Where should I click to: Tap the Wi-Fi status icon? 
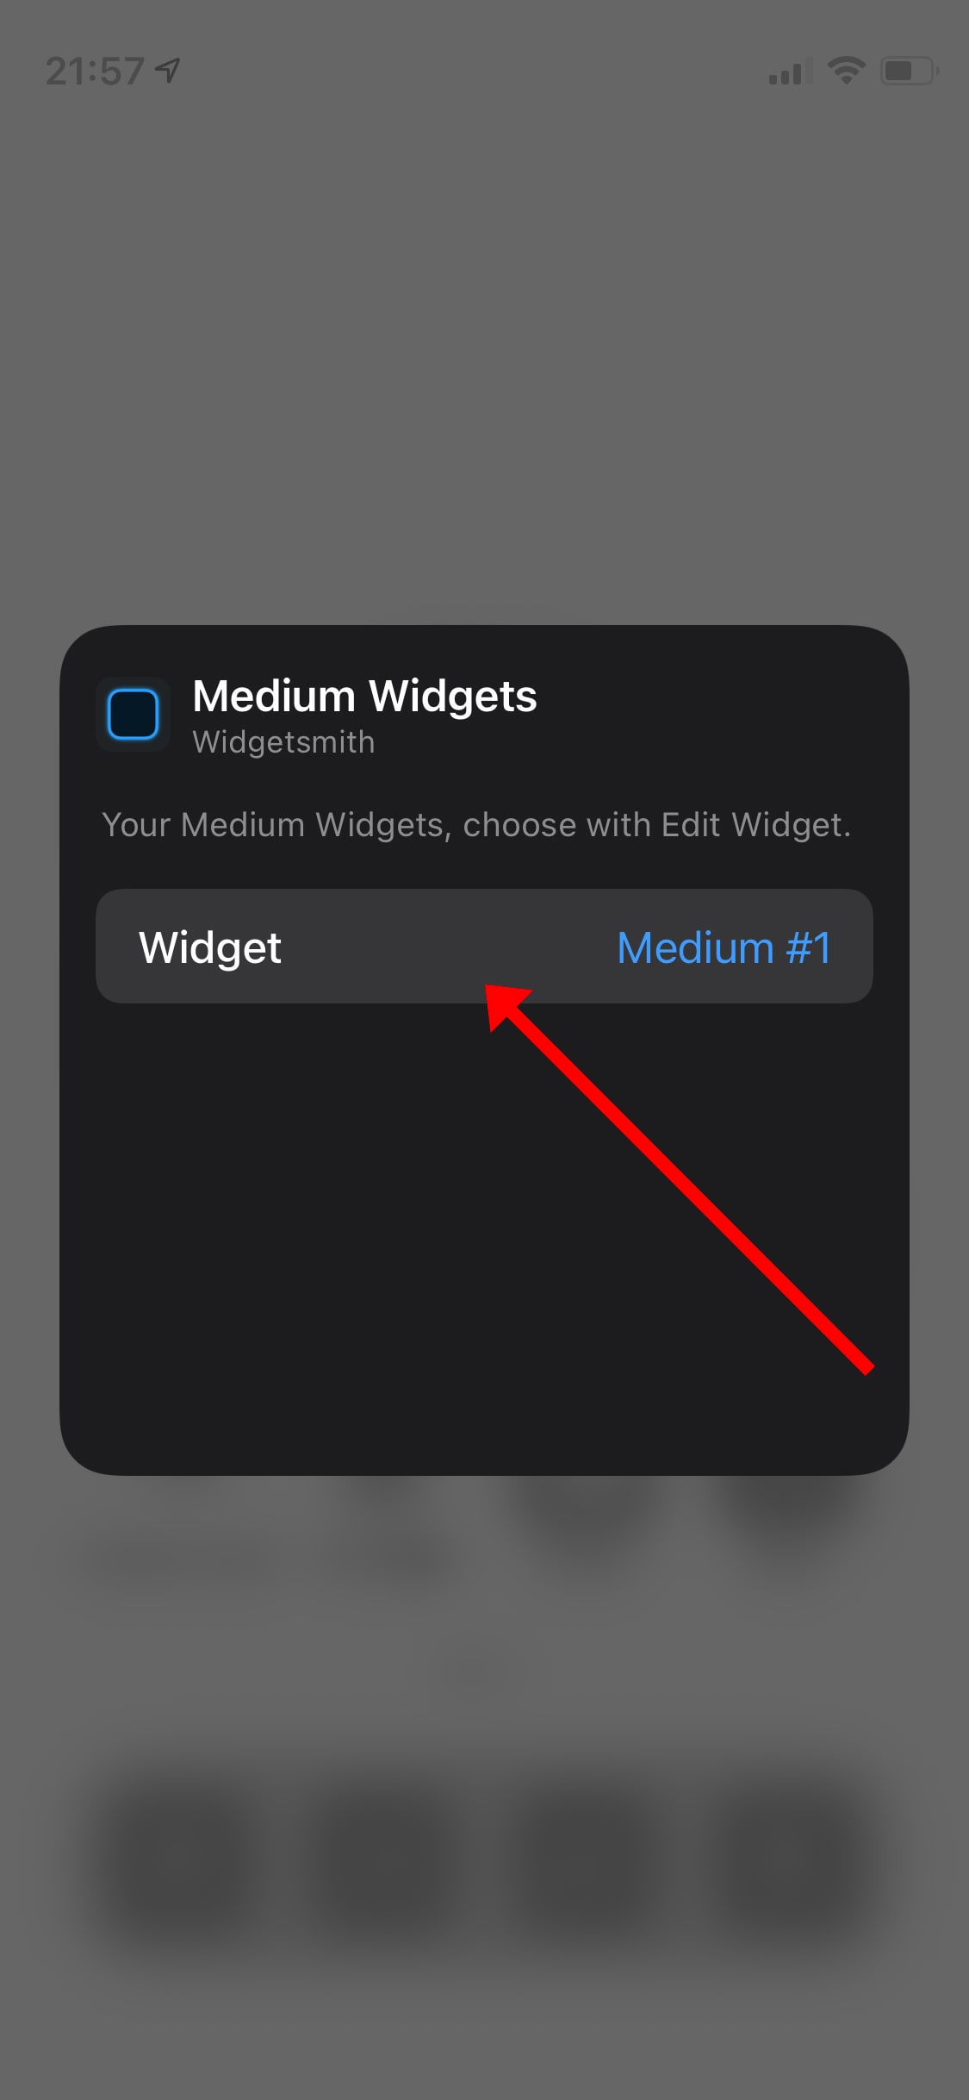coord(846,71)
